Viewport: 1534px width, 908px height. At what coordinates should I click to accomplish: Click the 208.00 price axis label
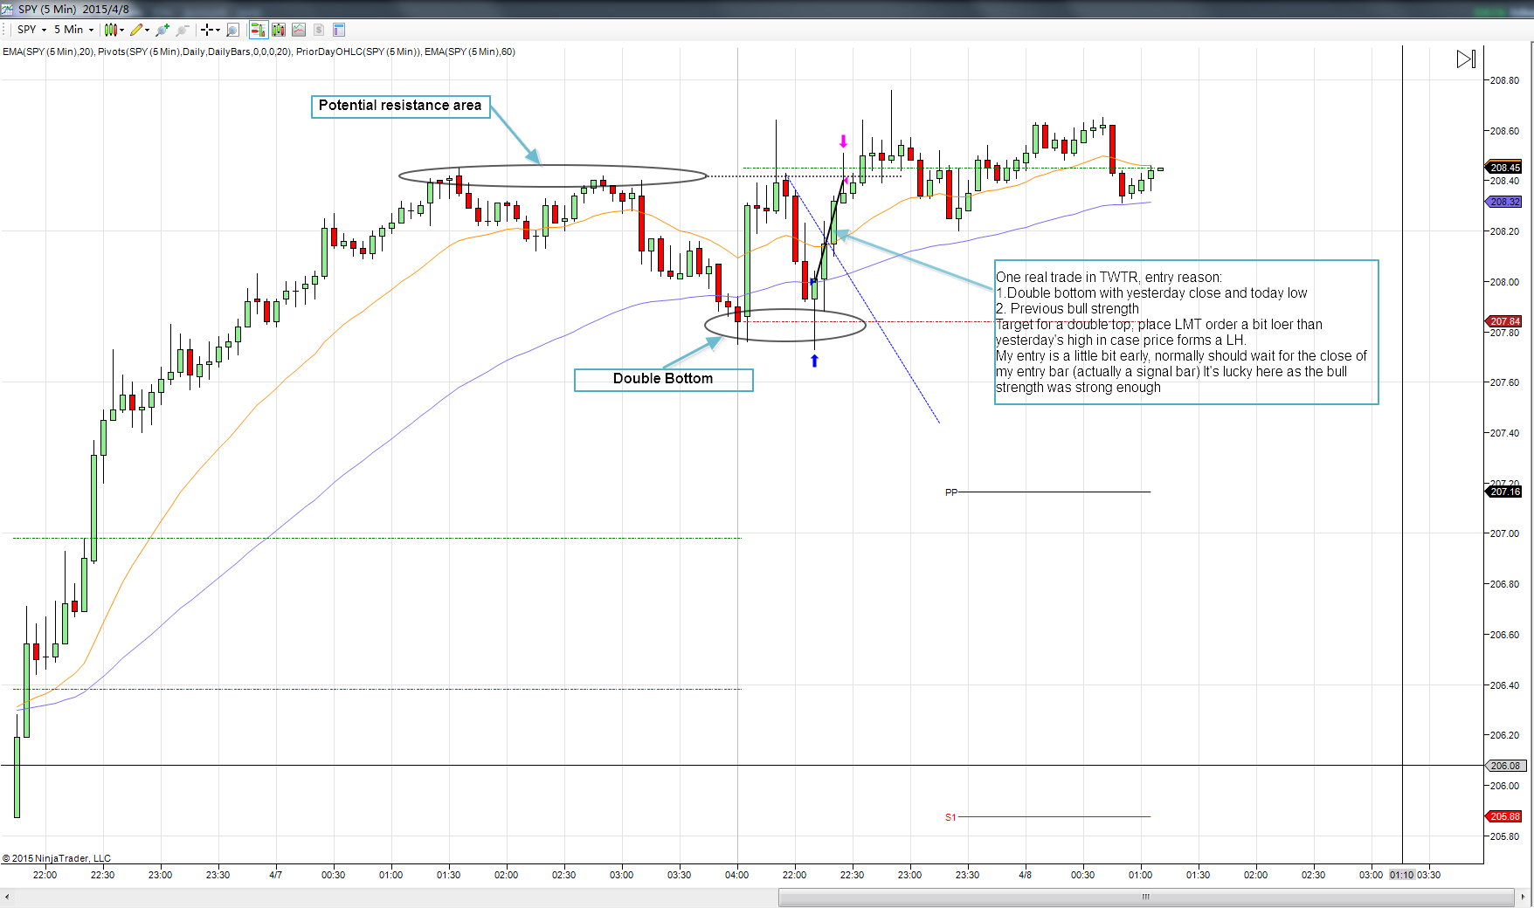pos(1504,282)
